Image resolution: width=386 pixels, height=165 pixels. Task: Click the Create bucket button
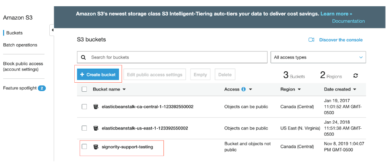click(98, 75)
